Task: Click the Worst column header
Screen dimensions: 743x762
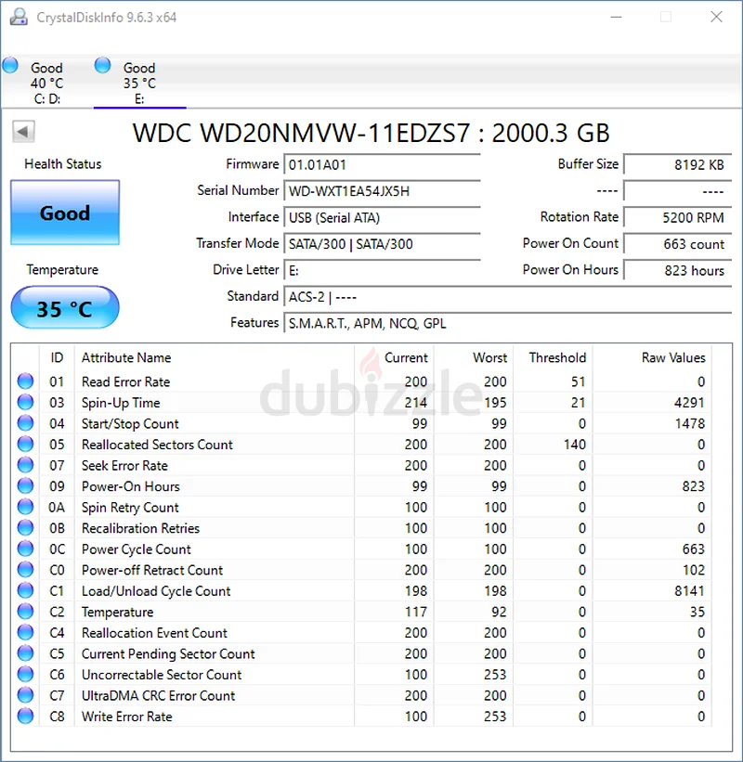Action: pyautogui.click(x=474, y=357)
